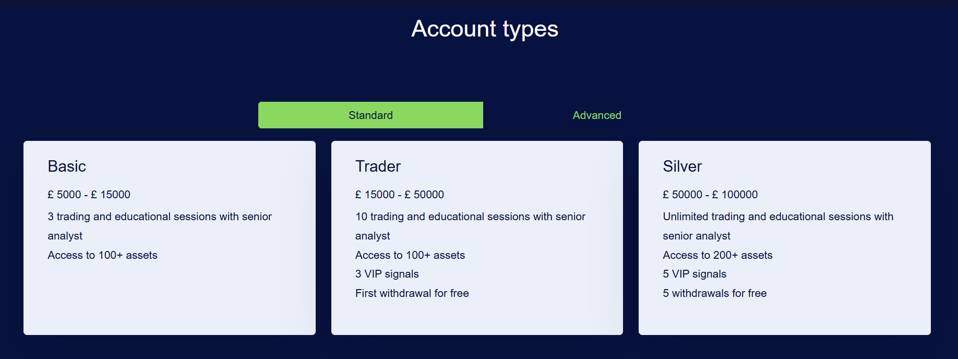Click '10 trading and educational sessions' text
This screenshot has height=359, width=958.
coord(470,226)
